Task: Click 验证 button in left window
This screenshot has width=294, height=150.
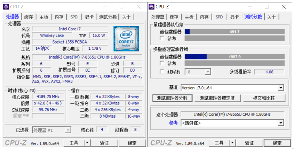Action: [104, 143]
